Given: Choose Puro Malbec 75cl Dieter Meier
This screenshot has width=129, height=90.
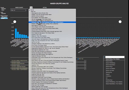Looking at the screenshot, I should (x=52, y=17).
